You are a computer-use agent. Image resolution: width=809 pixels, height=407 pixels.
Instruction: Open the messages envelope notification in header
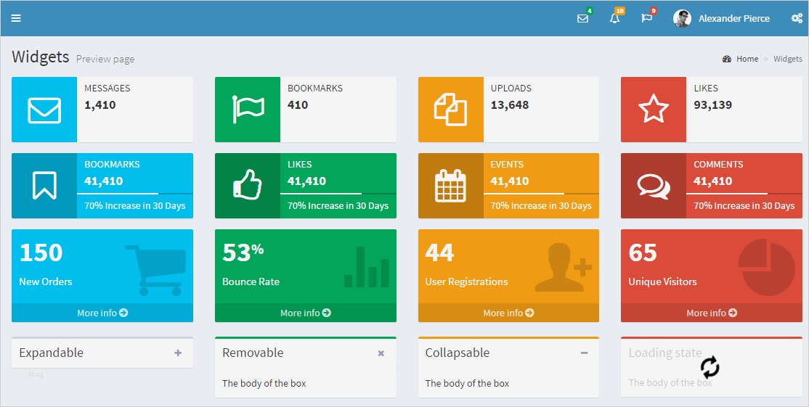click(x=582, y=18)
